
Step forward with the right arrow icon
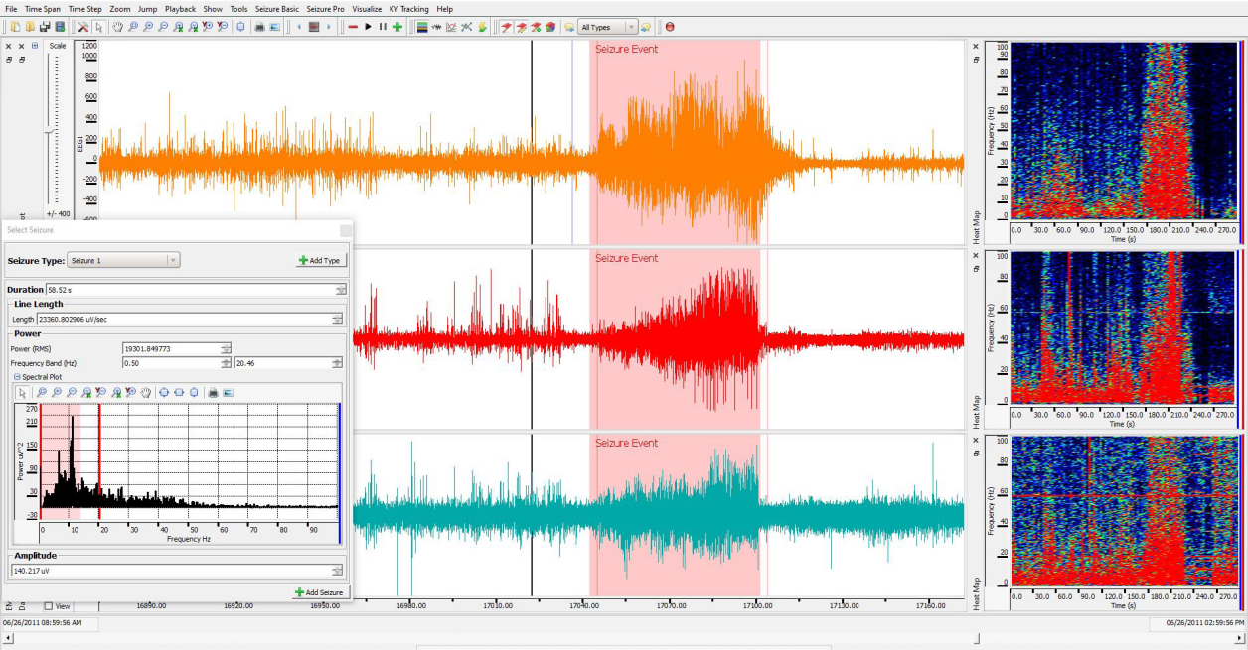[x=328, y=27]
